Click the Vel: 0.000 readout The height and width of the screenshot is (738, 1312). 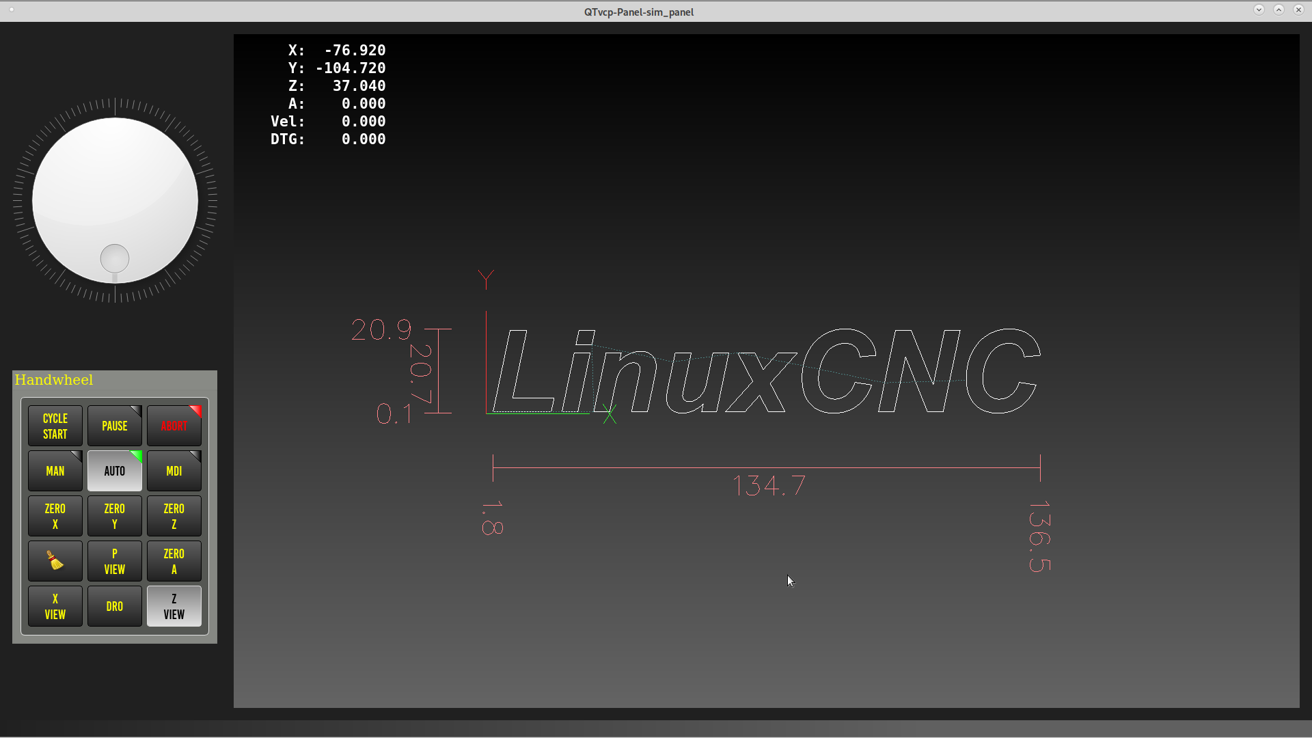pos(328,122)
